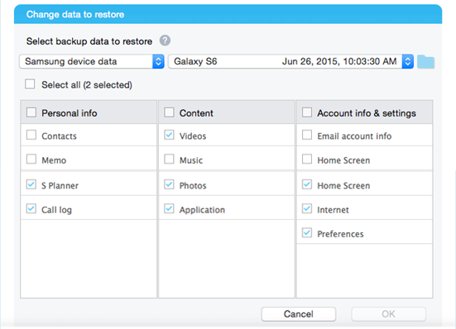Uncheck the Call log checkbox
This screenshot has width=456, height=329.
pyautogui.click(x=31, y=209)
